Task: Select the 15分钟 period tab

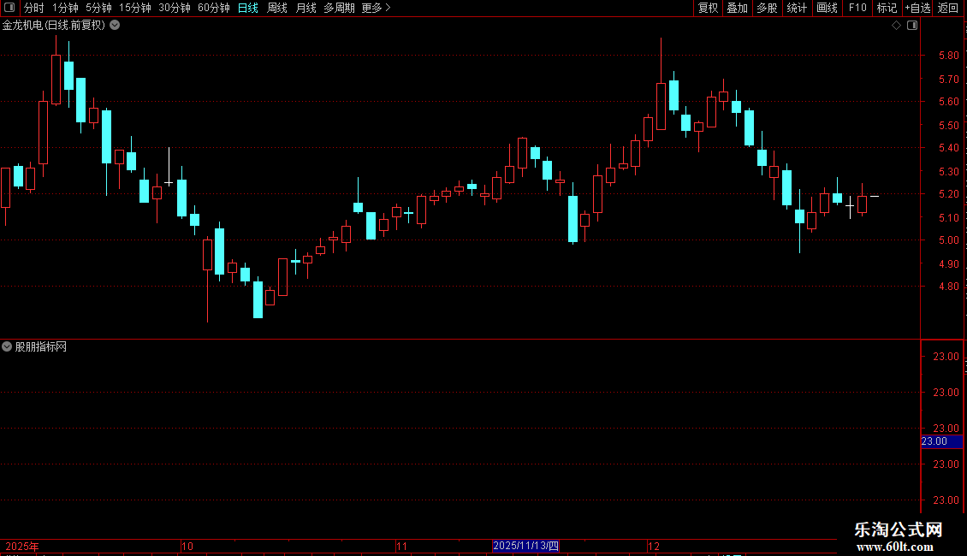Action: pos(135,8)
